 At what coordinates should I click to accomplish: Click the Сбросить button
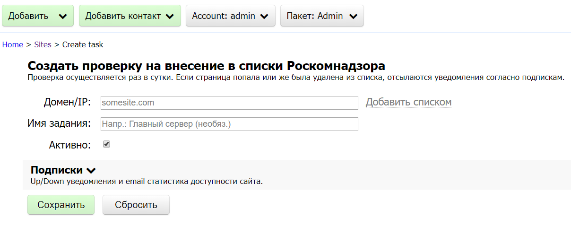pos(136,205)
